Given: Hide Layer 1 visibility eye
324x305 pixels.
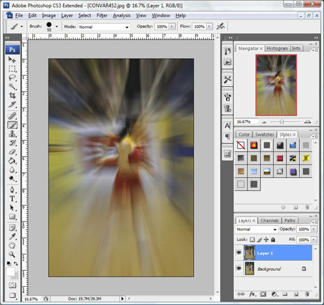Looking at the screenshot, I should 239,253.
